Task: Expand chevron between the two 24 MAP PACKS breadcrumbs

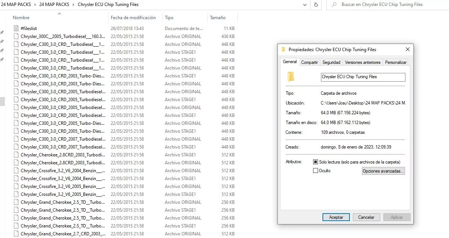Action: pyautogui.click(x=35, y=5)
